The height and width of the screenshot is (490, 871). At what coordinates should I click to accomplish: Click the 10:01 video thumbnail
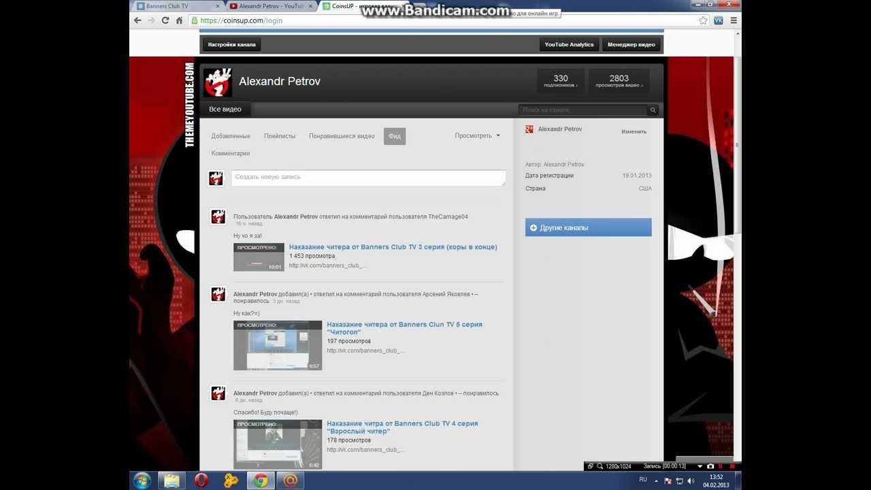(259, 257)
